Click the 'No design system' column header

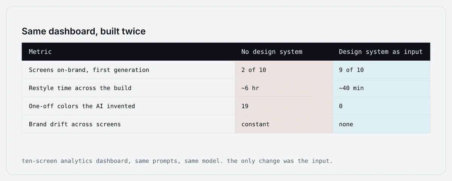click(272, 52)
